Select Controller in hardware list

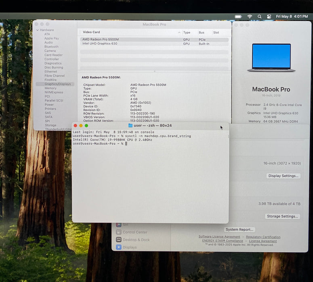click(52, 59)
